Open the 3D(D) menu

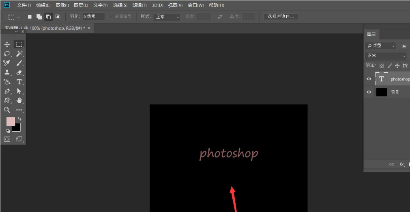point(157,5)
